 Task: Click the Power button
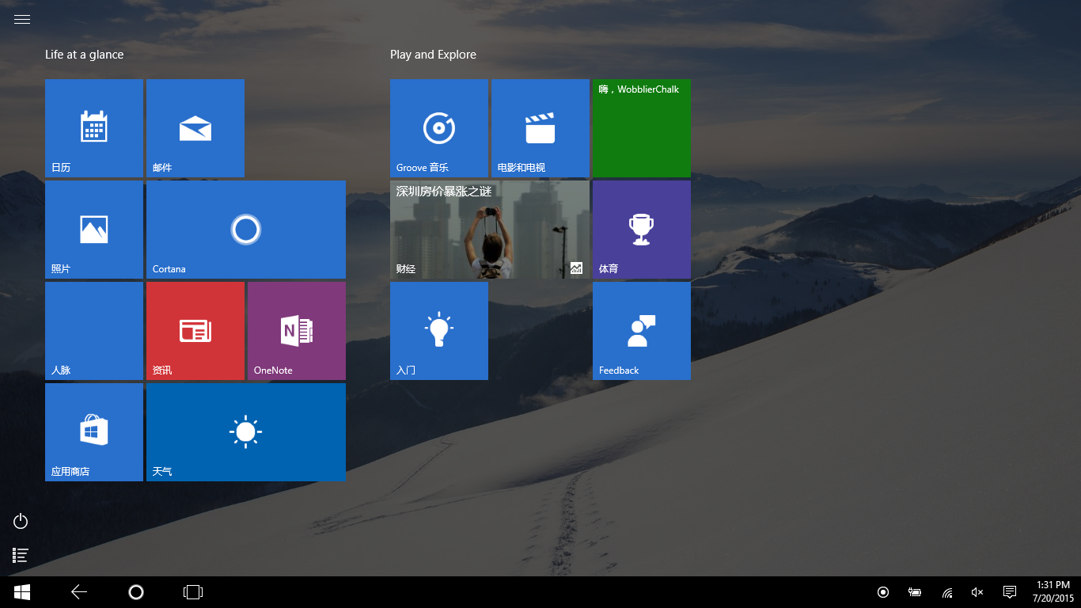click(20, 521)
